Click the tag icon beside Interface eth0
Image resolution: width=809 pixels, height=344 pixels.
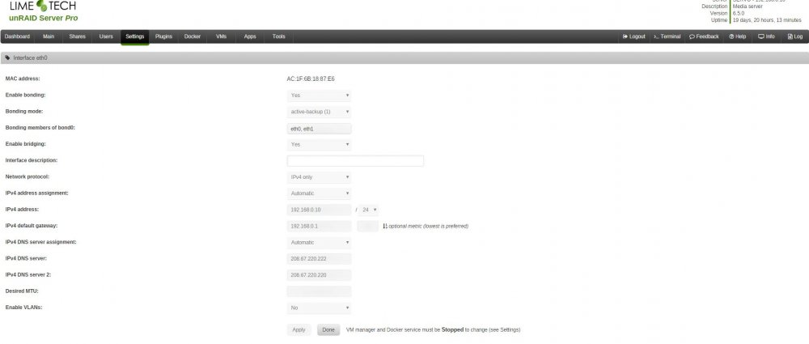tap(8, 57)
